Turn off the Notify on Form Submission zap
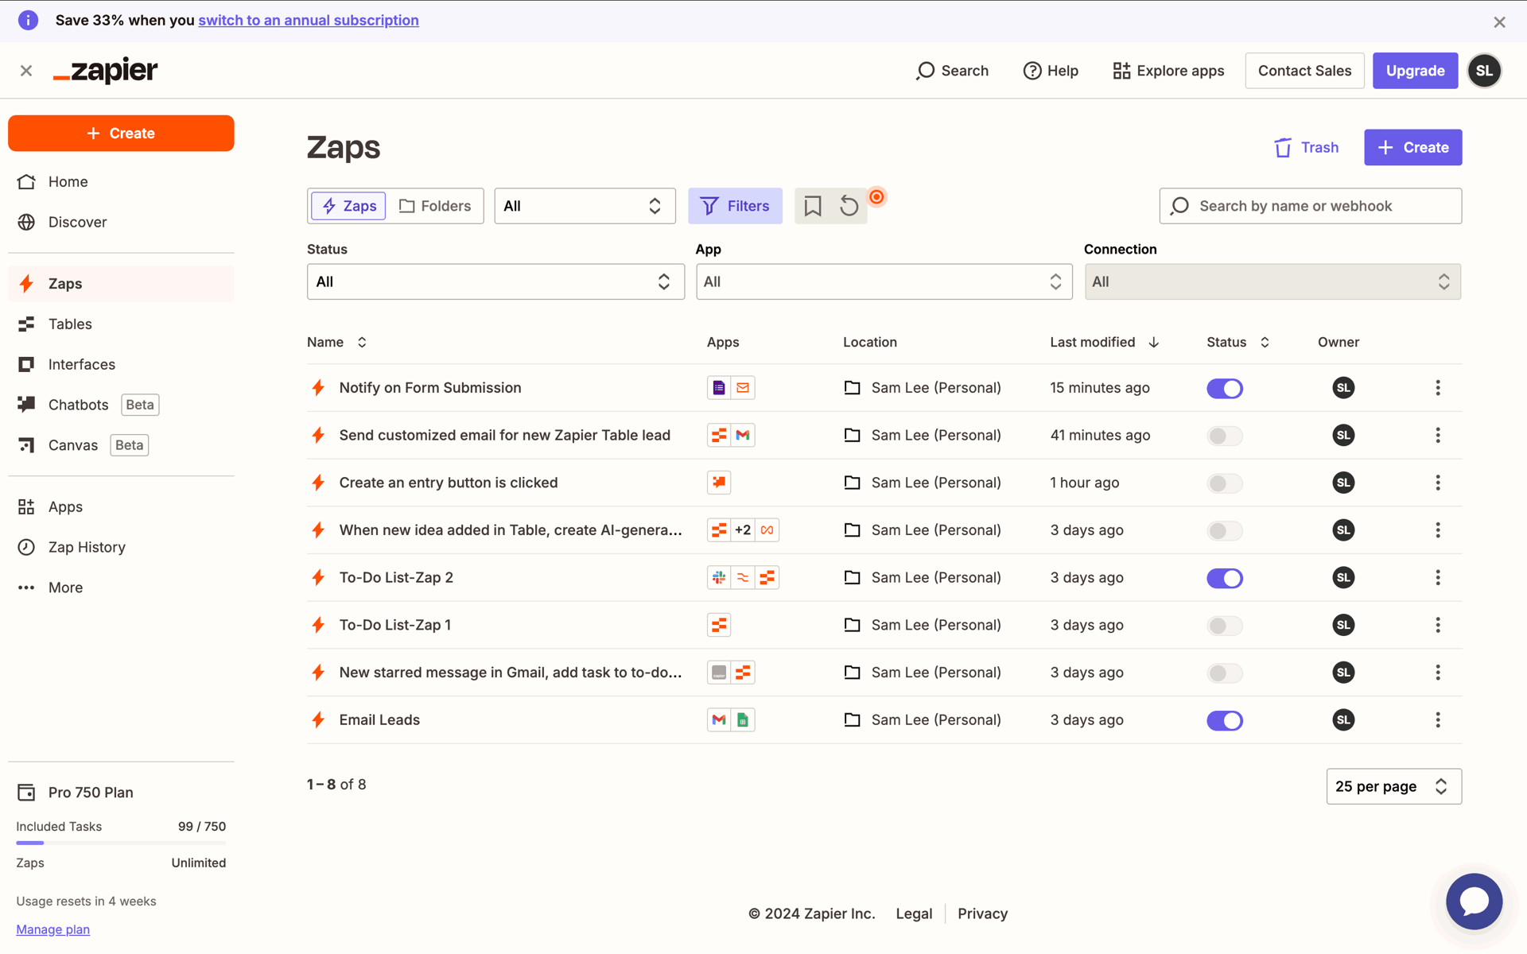 pyautogui.click(x=1225, y=389)
